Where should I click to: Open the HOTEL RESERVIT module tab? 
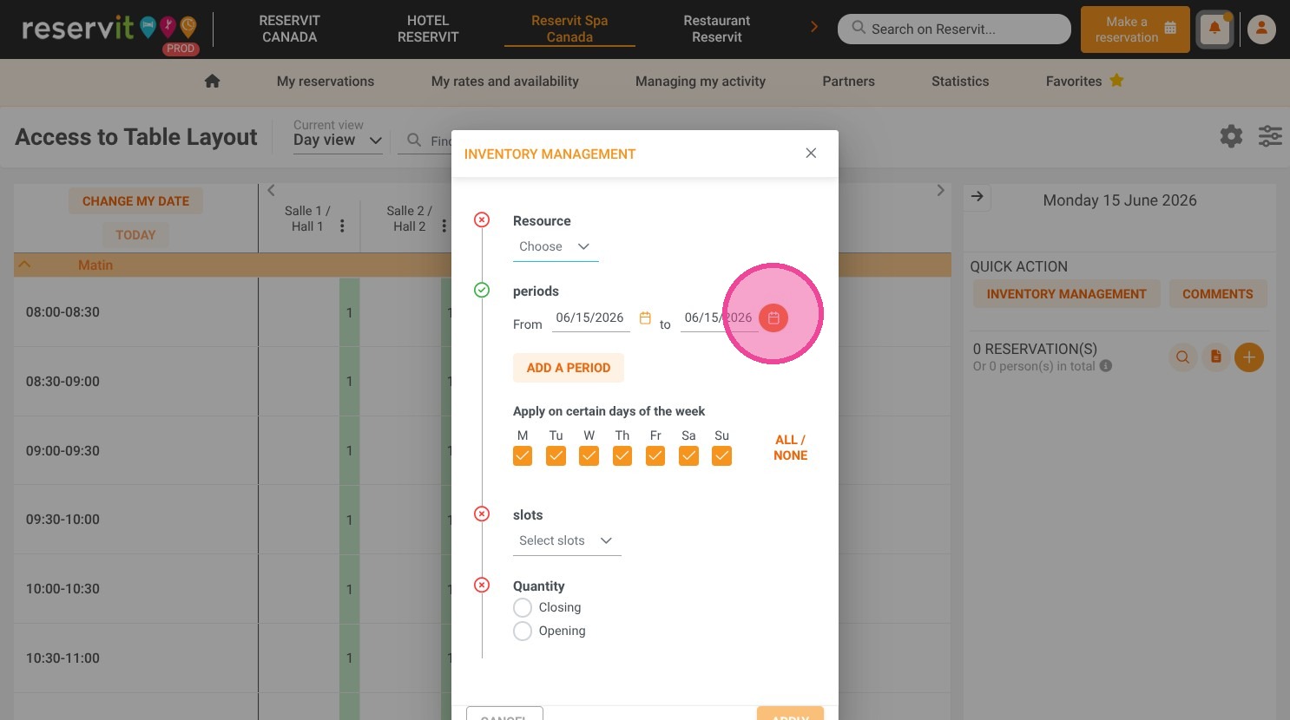pyautogui.click(x=428, y=29)
